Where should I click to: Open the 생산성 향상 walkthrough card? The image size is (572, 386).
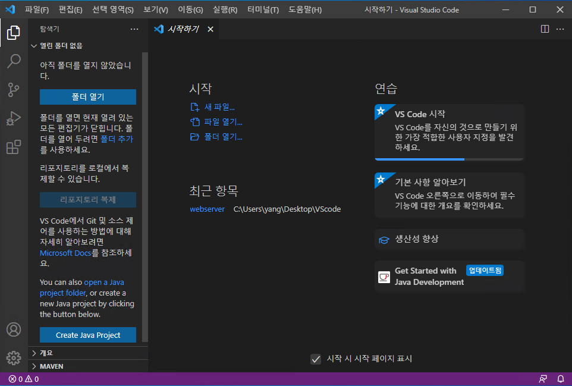pyautogui.click(x=449, y=239)
